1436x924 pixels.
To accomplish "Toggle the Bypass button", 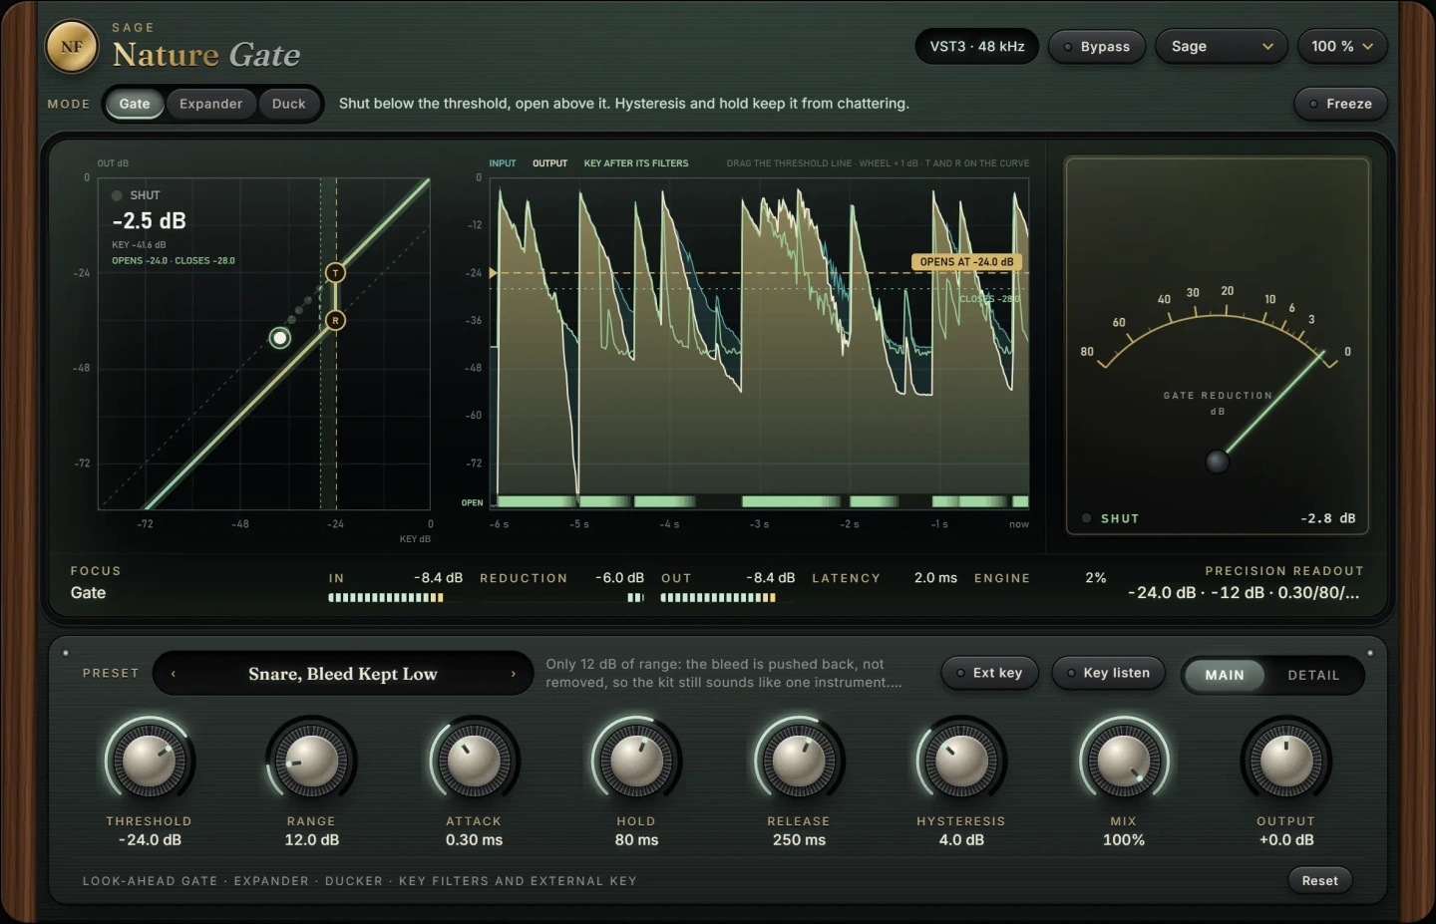I will pyautogui.click(x=1096, y=47).
